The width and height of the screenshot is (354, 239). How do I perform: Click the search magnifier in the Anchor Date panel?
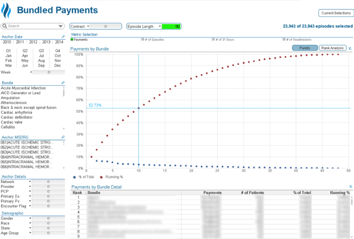(x=63, y=36)
